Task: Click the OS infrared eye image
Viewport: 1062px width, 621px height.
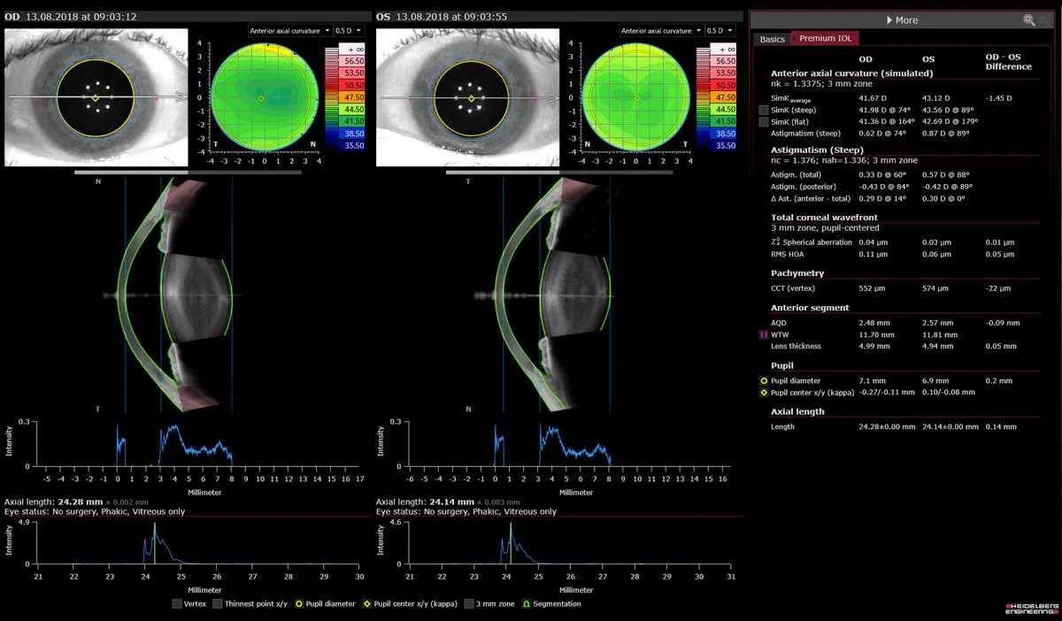Action: click(x=467, y=97)
